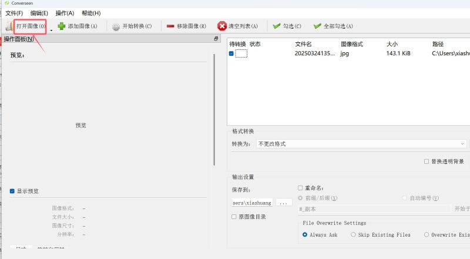The image size is (470, 259).
Task: Click the 文件名 column header
Action: pyautogui.click(x=303, y=44)
